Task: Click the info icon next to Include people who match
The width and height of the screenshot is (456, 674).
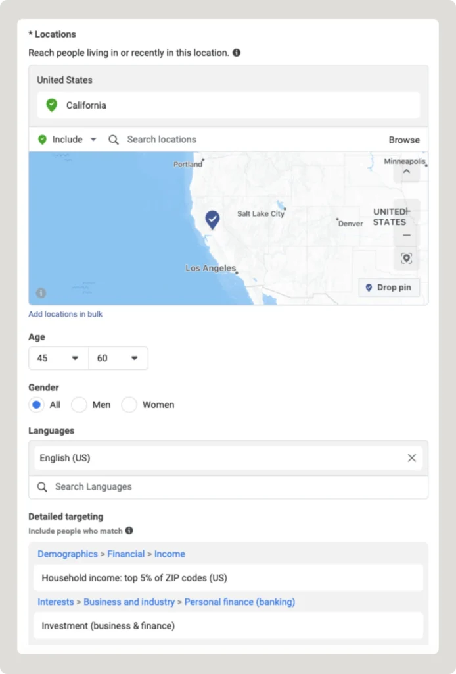Action: tap(129, 531)
